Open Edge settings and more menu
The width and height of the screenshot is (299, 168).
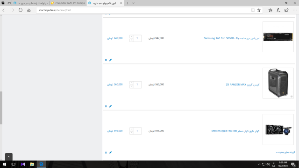(x=295, y=10)
